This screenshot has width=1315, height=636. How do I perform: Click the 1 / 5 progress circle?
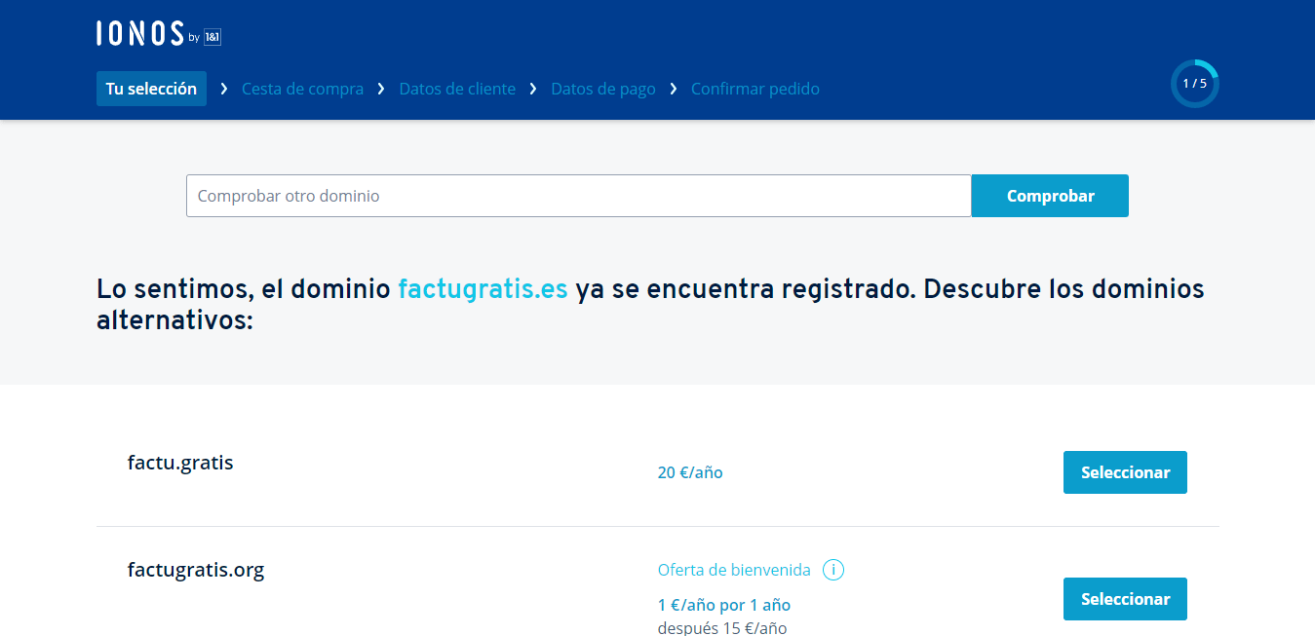pos(1194,84)
